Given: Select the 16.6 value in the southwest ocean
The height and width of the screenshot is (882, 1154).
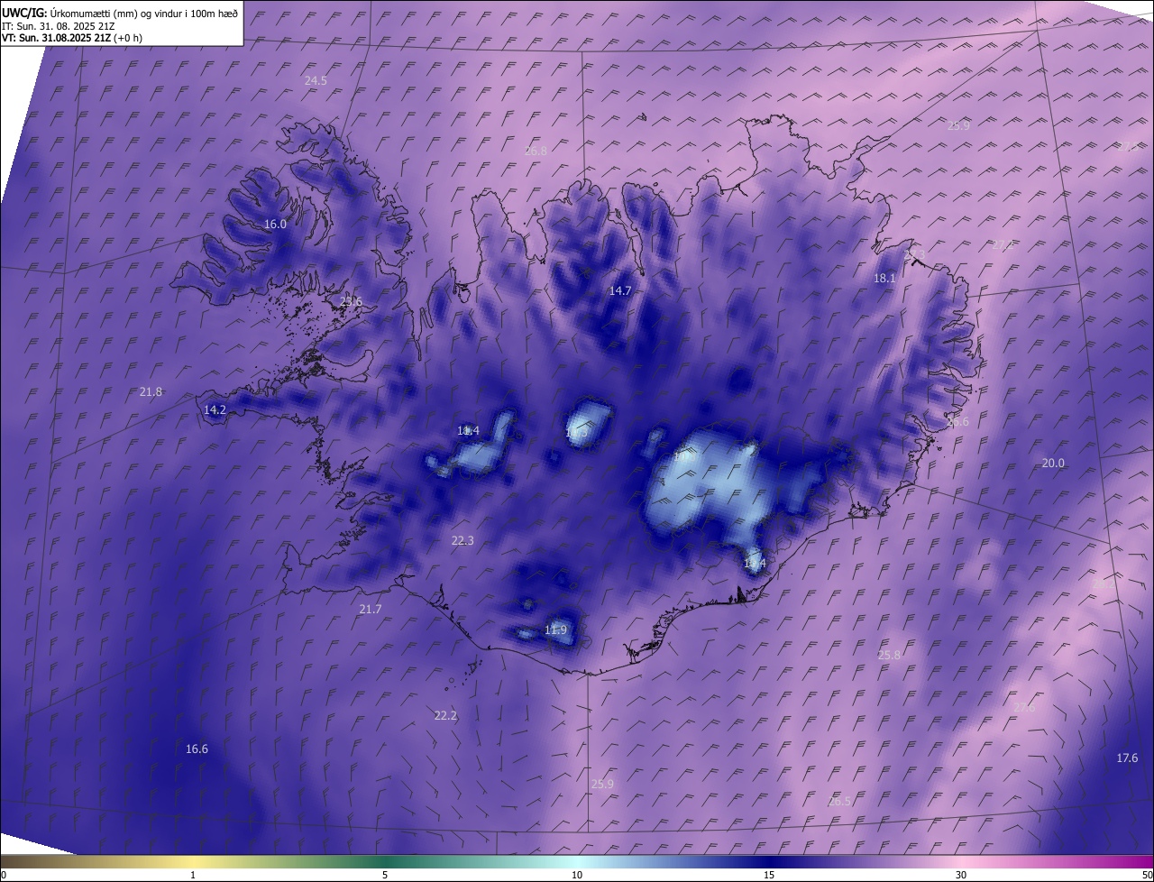Looking at the screenshot, I should coord(197,749).
